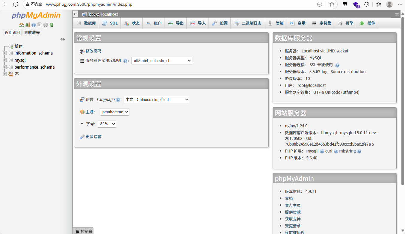Select the performance_schema database name

tap(34, 67)
